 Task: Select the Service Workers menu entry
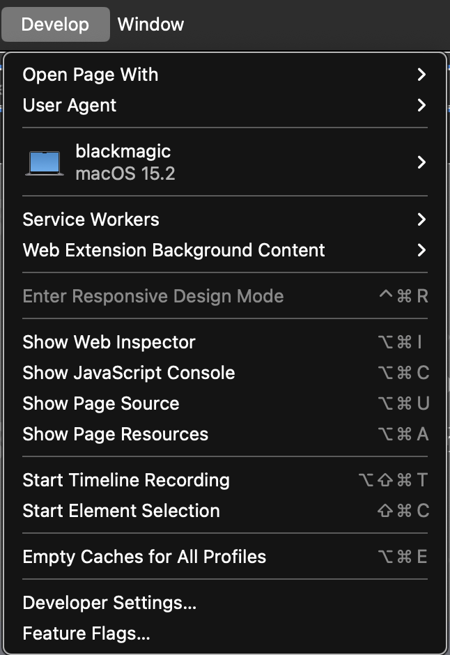[x=91, y=219]
